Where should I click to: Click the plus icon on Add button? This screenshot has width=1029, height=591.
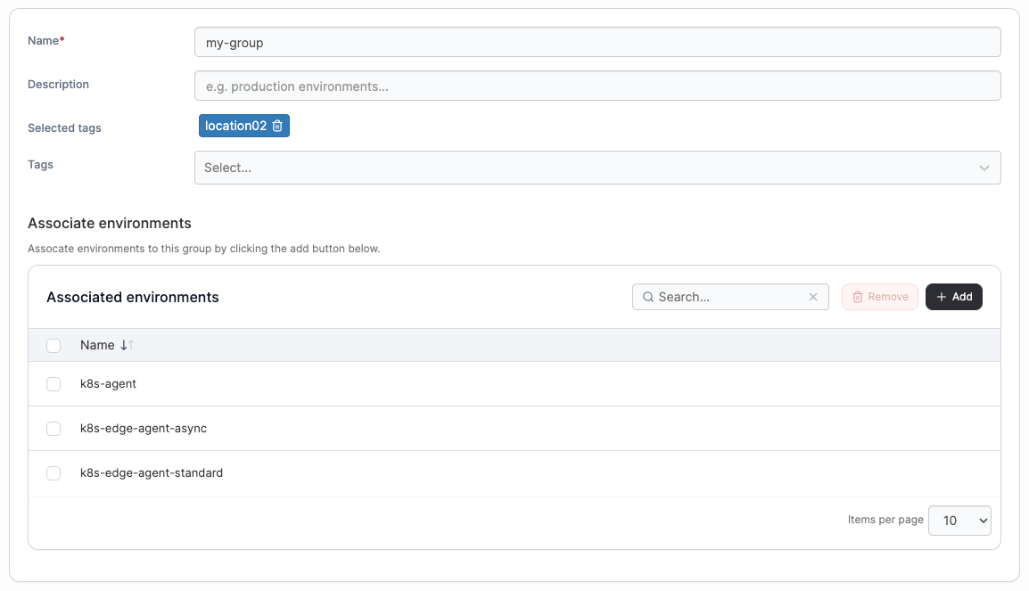[x=941, y=297]
